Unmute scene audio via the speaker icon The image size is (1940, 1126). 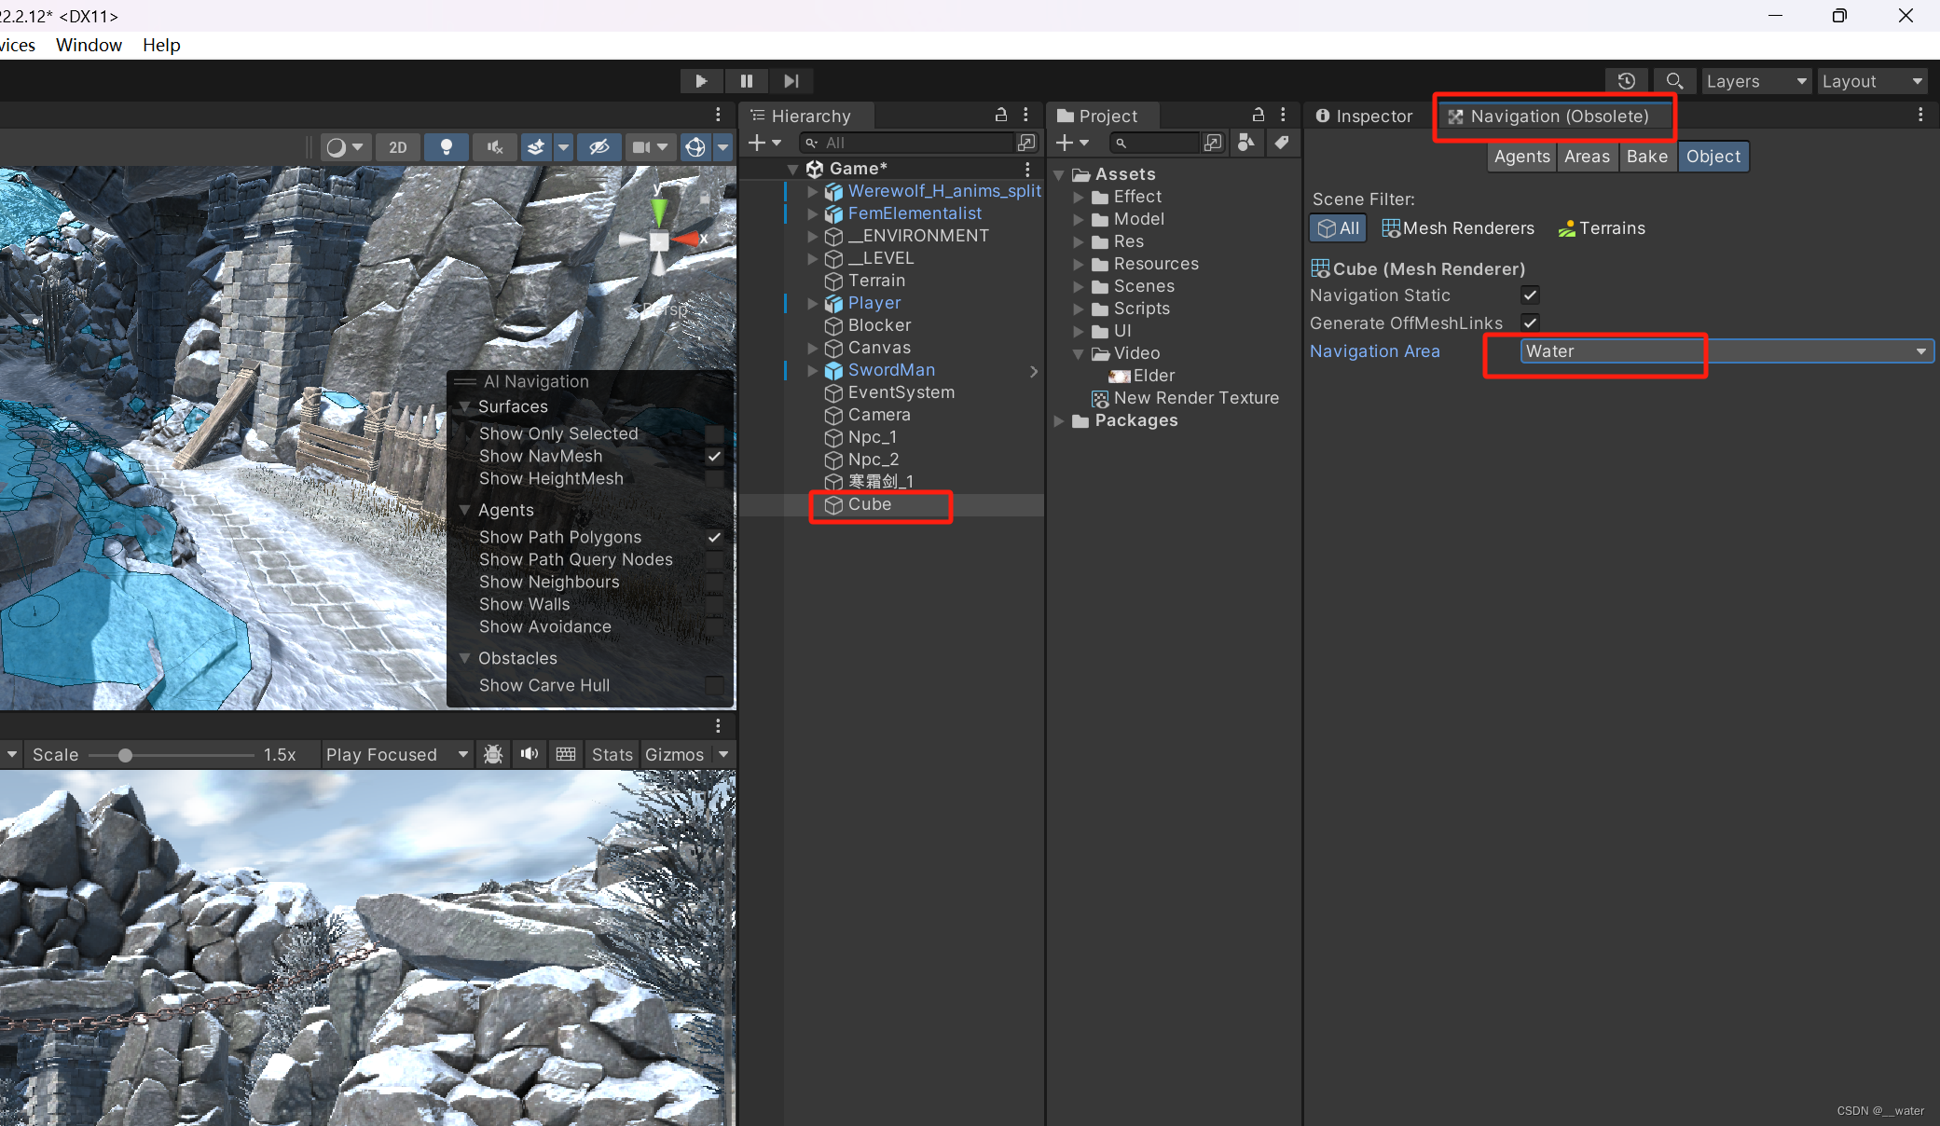coord(494,146)
